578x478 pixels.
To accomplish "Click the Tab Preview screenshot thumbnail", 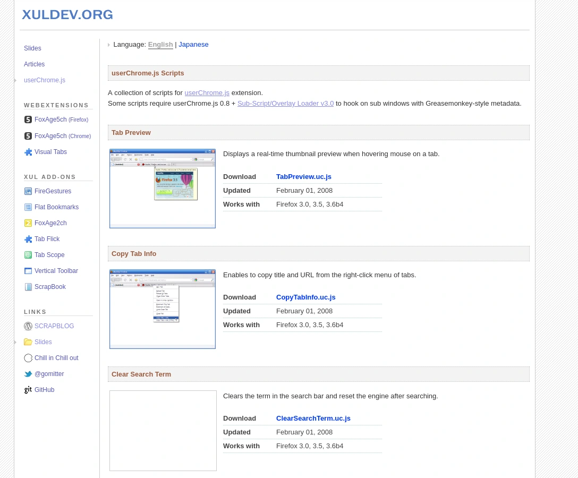I will 163,189.
